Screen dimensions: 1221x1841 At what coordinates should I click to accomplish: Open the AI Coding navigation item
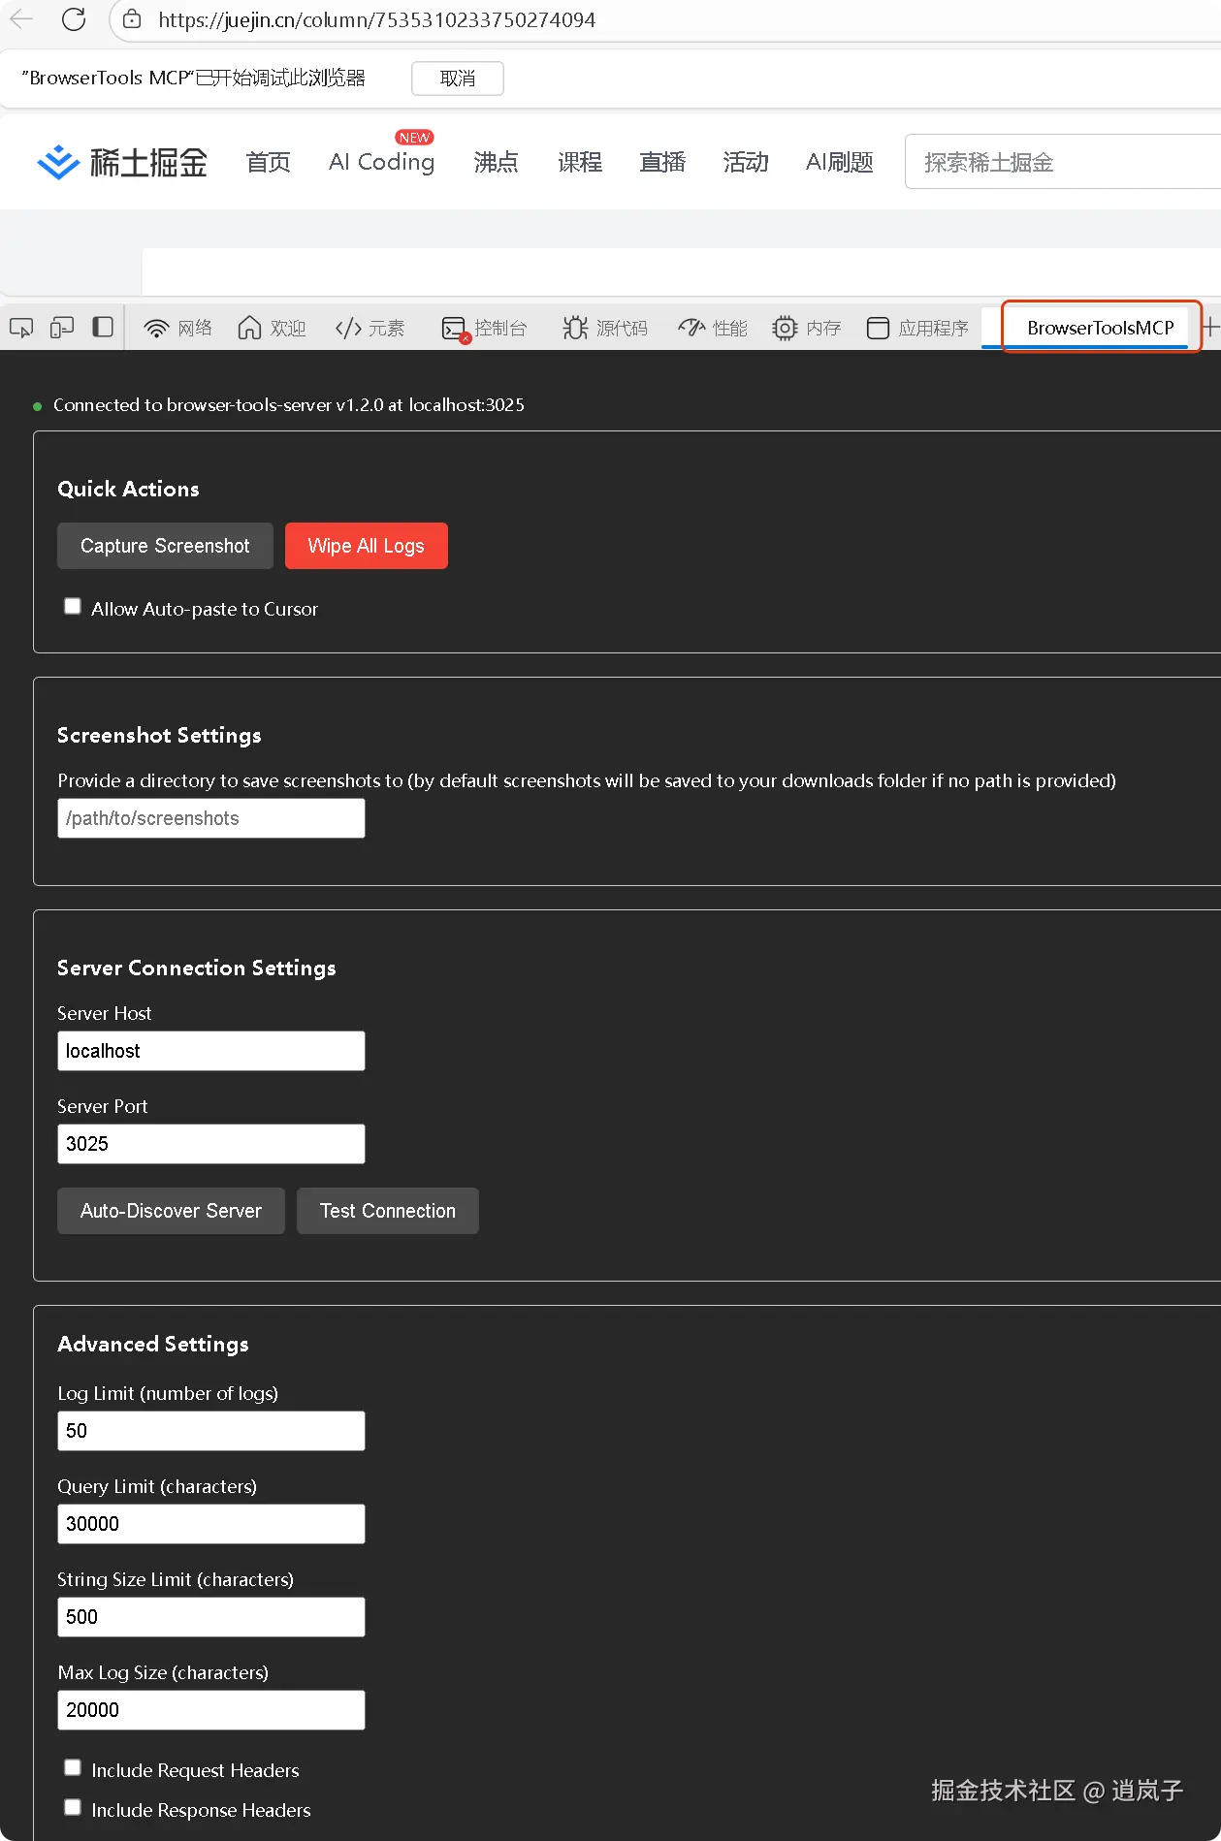click(x=381, y=162)
